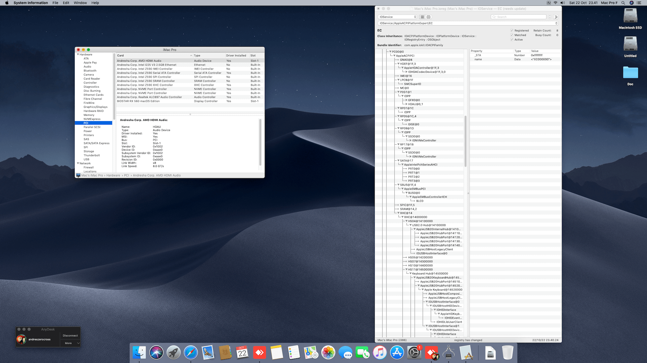
Task: Switch IORegistry to list view
Action: coord(422,17)
